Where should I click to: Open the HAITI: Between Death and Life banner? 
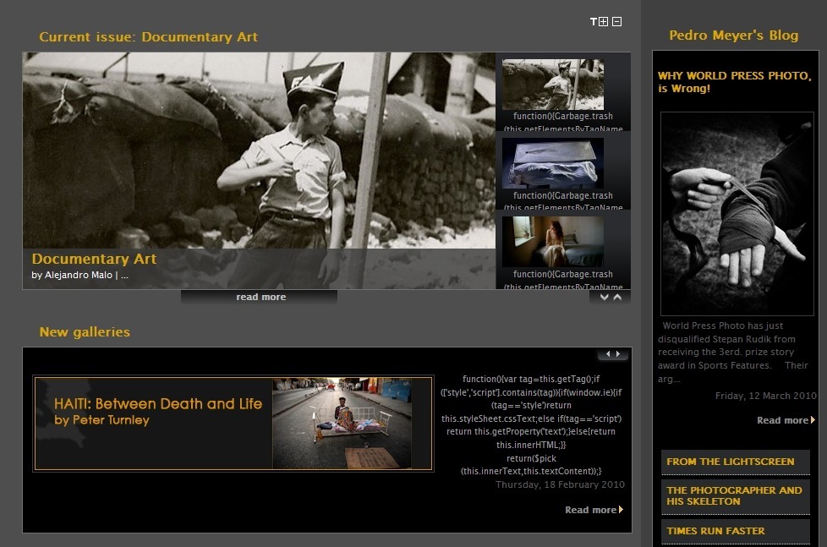pyautogui.click(x=233, y=423)
